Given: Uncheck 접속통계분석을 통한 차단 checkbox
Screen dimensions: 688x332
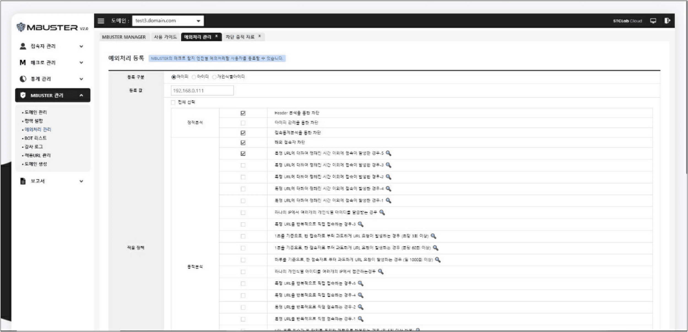Looking at the screenshot, I should (243, 133).
